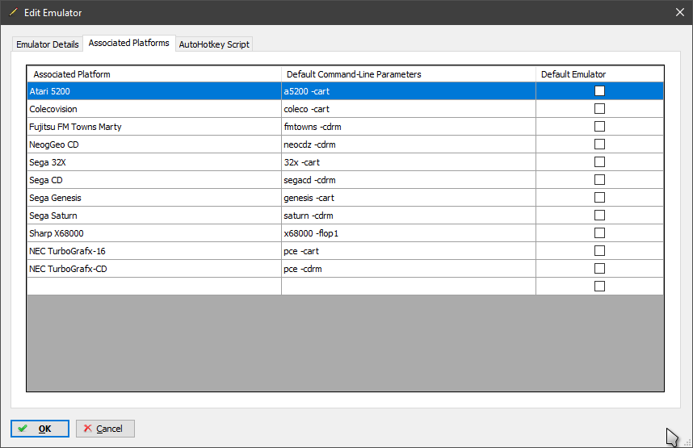Edit the 'genesis -cart' parameters cell
The width and height of the screenshot is (693, 448).
409,198
